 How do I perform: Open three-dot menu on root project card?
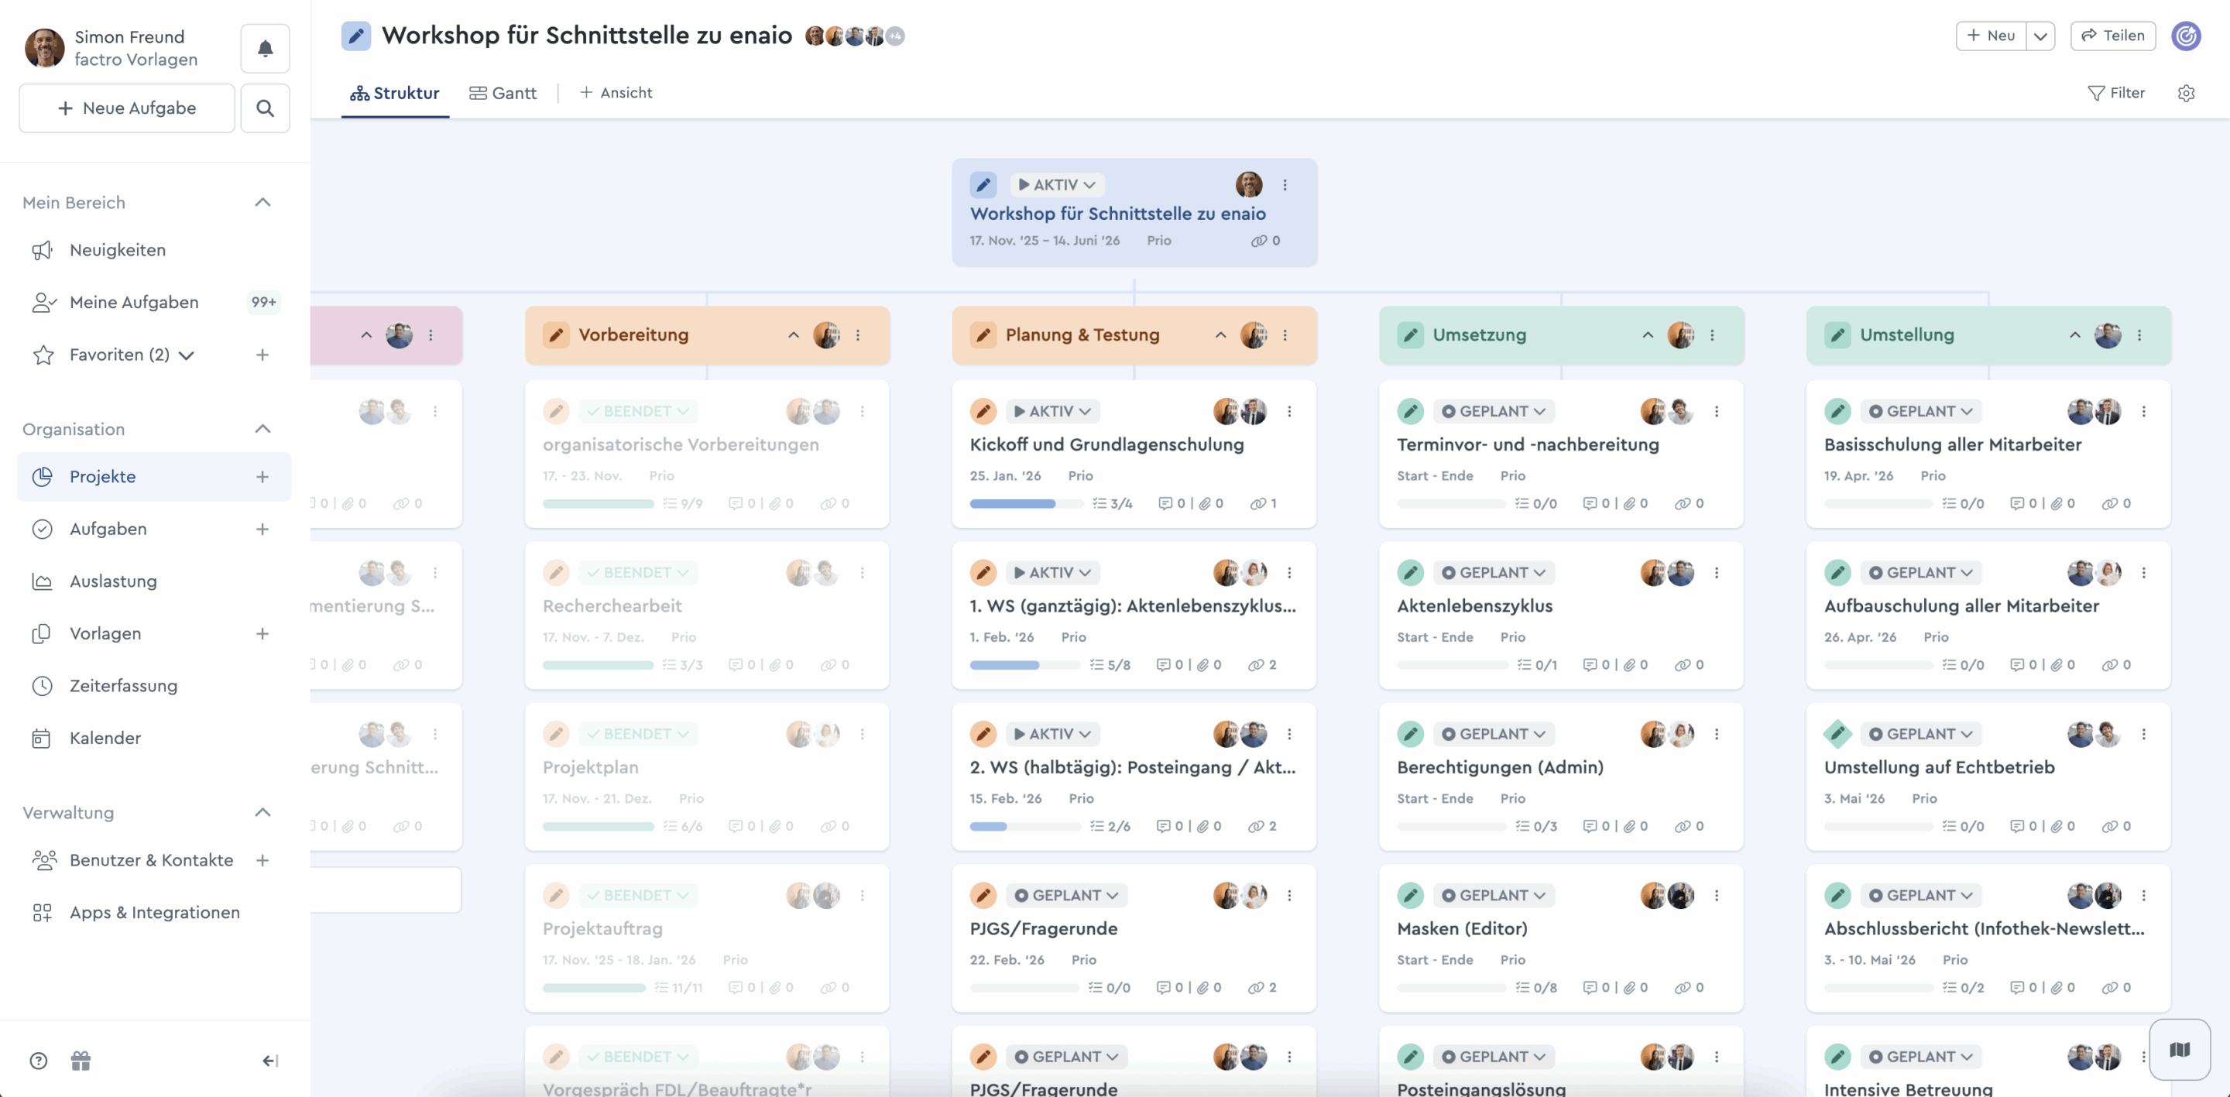pyautogui.click(x=1285, y=184)
